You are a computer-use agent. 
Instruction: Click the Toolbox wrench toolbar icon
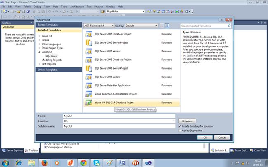tap(172, 12)
